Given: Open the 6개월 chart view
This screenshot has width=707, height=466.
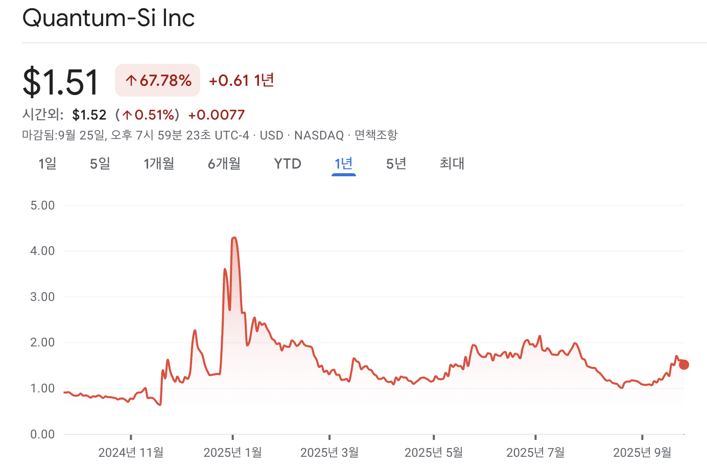Looking at the screenshot, I should 224,164.
